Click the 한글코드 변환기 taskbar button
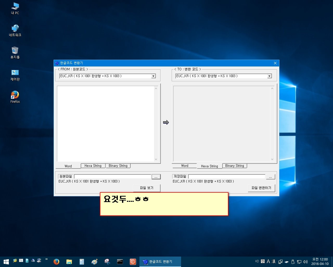This screenshot has width=333, height=267. click(x=160, y=262)
